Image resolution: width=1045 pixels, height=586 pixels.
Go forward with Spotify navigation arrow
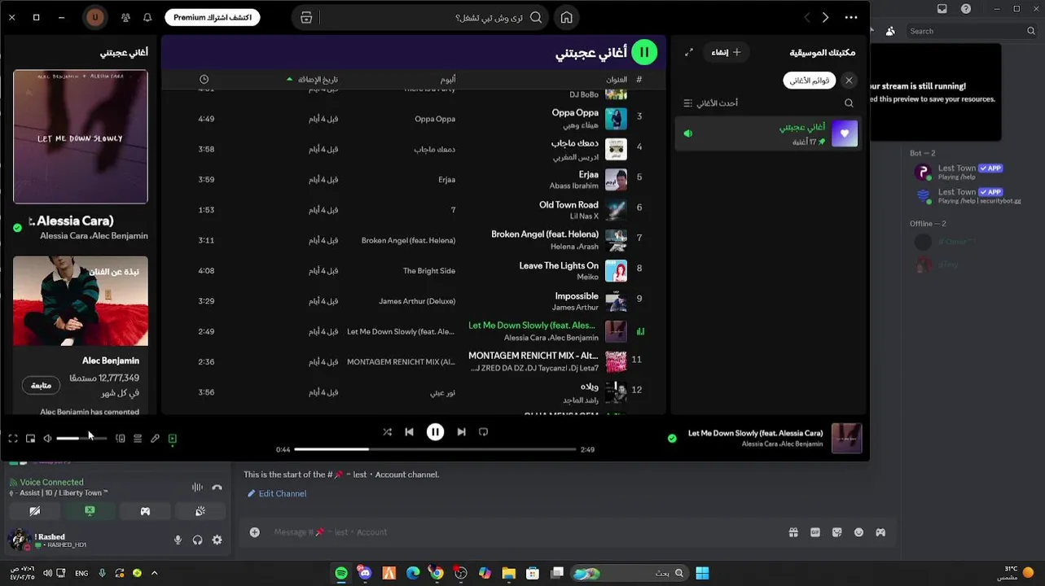[x=825, y=17]
